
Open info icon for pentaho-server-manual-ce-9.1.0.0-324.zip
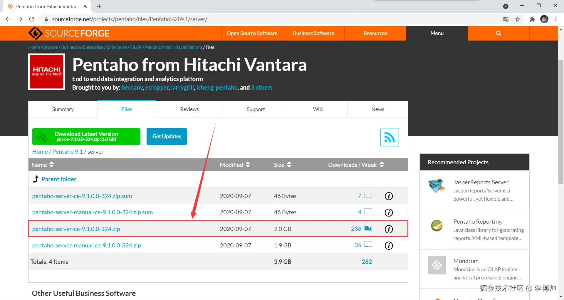click(389, 245)
